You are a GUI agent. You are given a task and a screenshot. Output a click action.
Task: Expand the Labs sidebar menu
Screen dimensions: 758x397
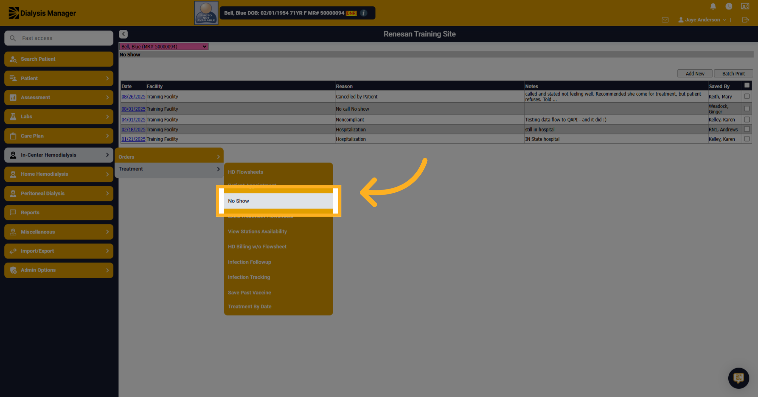(59, 117)
